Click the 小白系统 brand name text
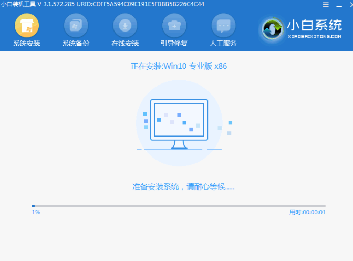This screenshot has height=261, width=353. tap(315, 25)
